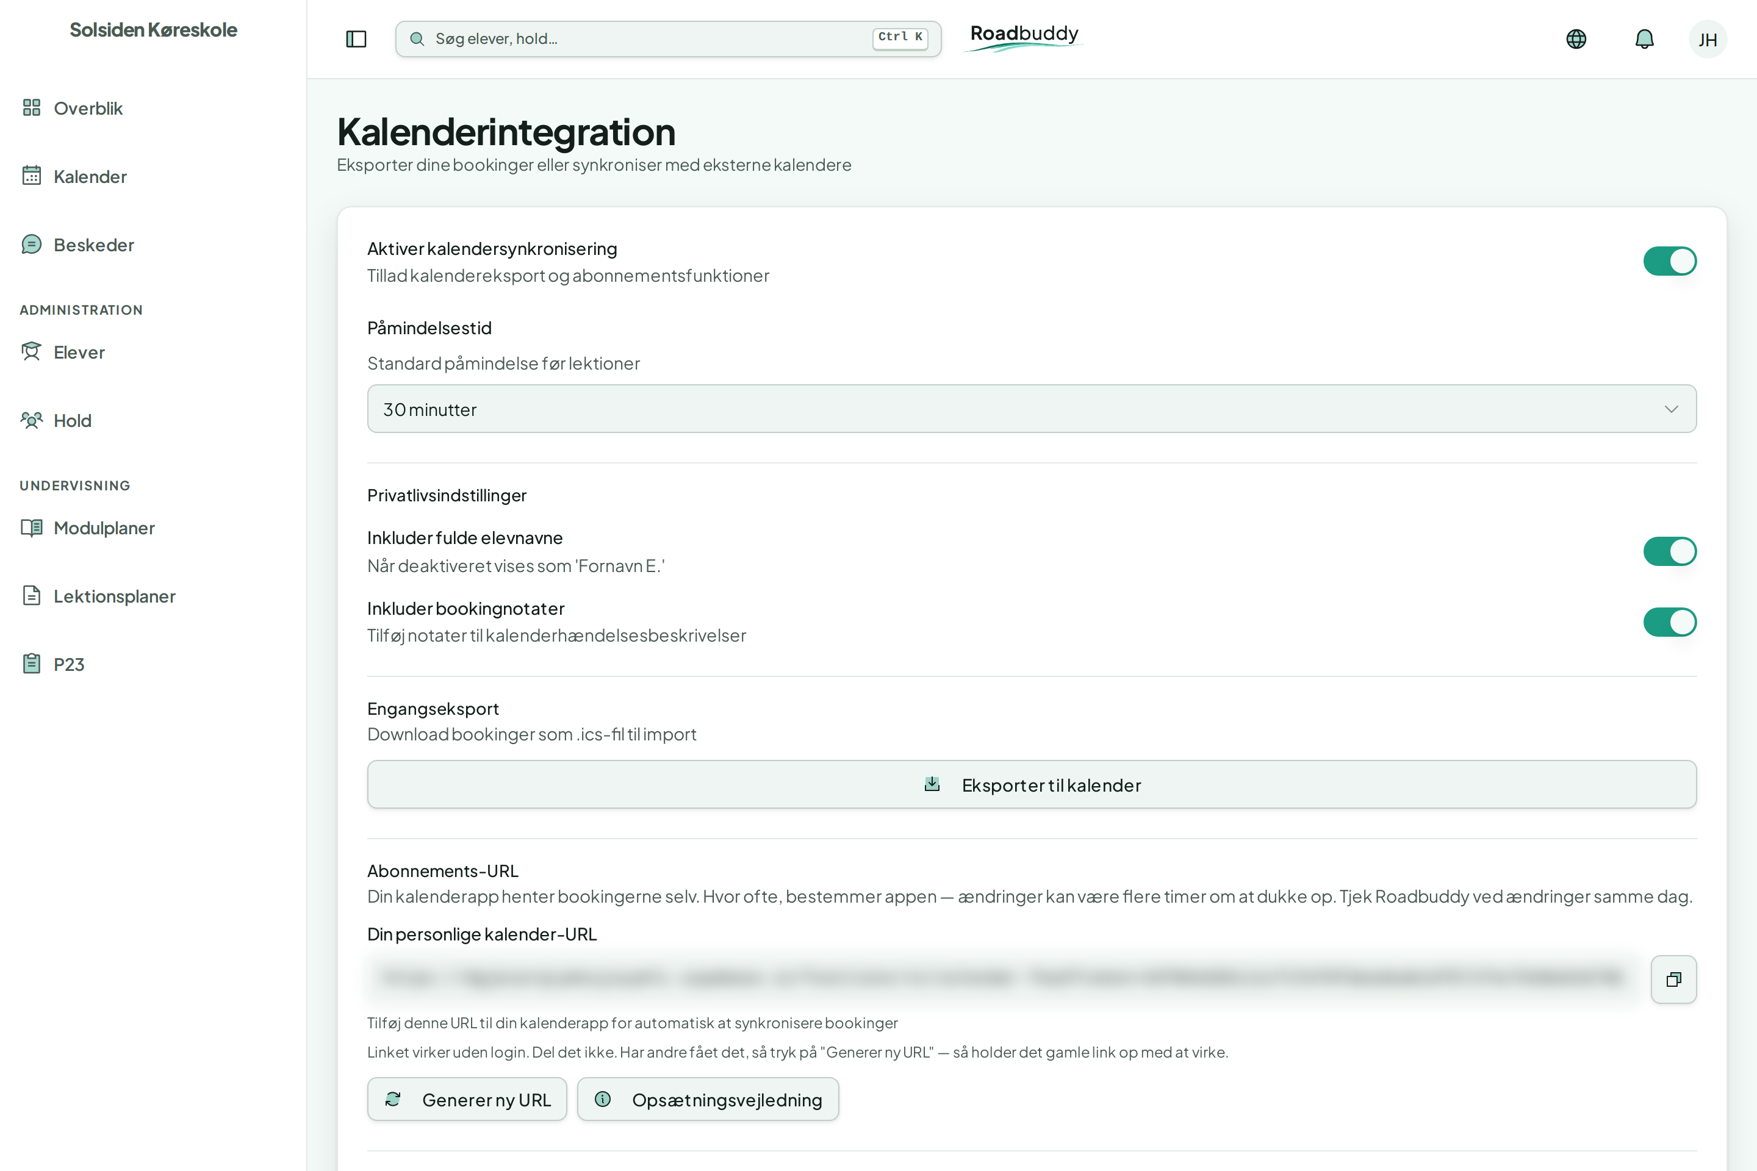This screenshot has height=1171, width=1757.
Task: Open Opsætningsvejledning guide button
Action: (x=708, y=1099)
